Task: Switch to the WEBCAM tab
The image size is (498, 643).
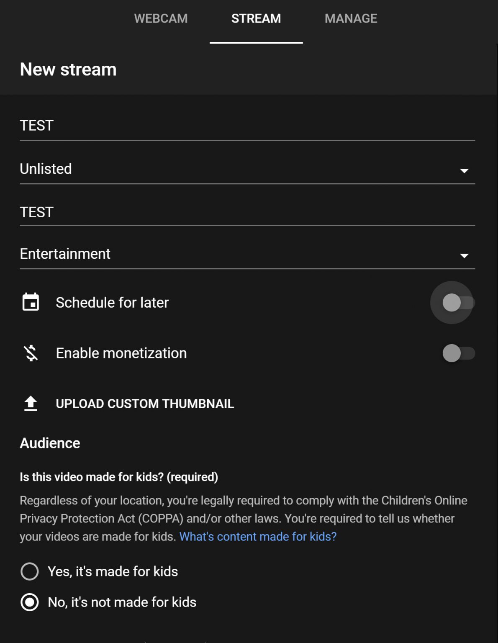Action: 161,19
